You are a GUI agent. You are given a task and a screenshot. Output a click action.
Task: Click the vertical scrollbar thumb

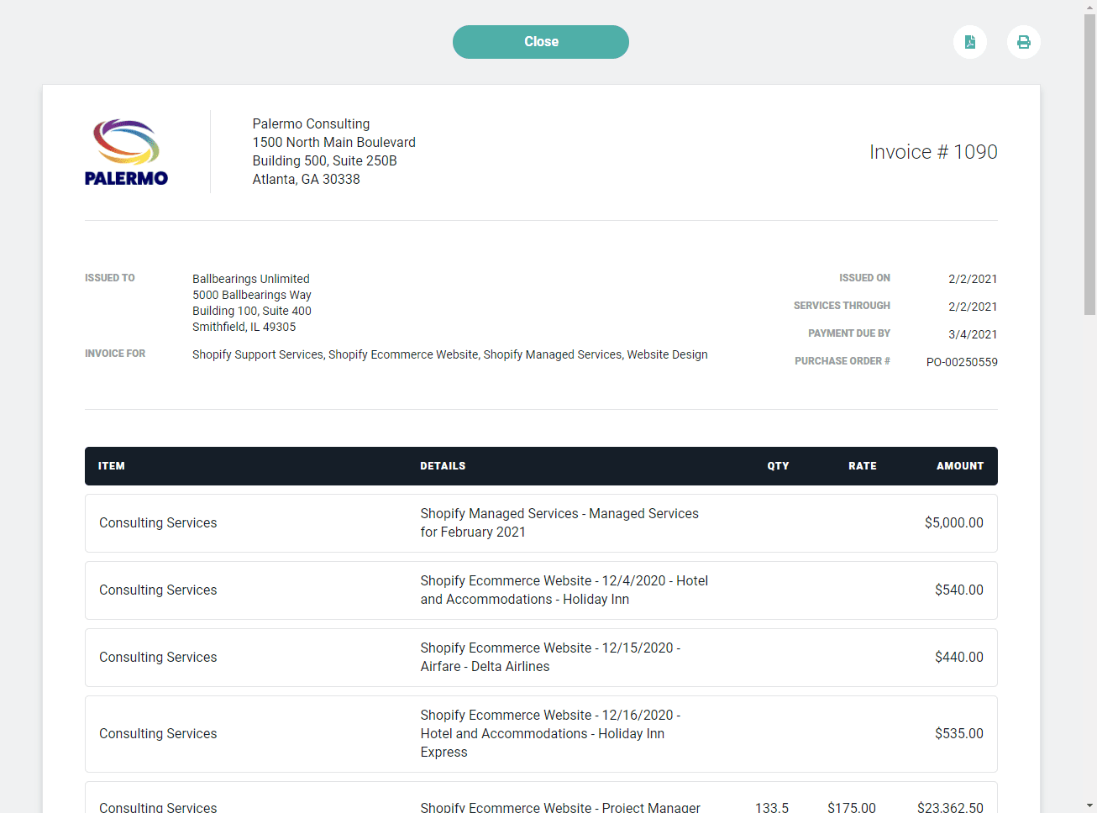1089,165
